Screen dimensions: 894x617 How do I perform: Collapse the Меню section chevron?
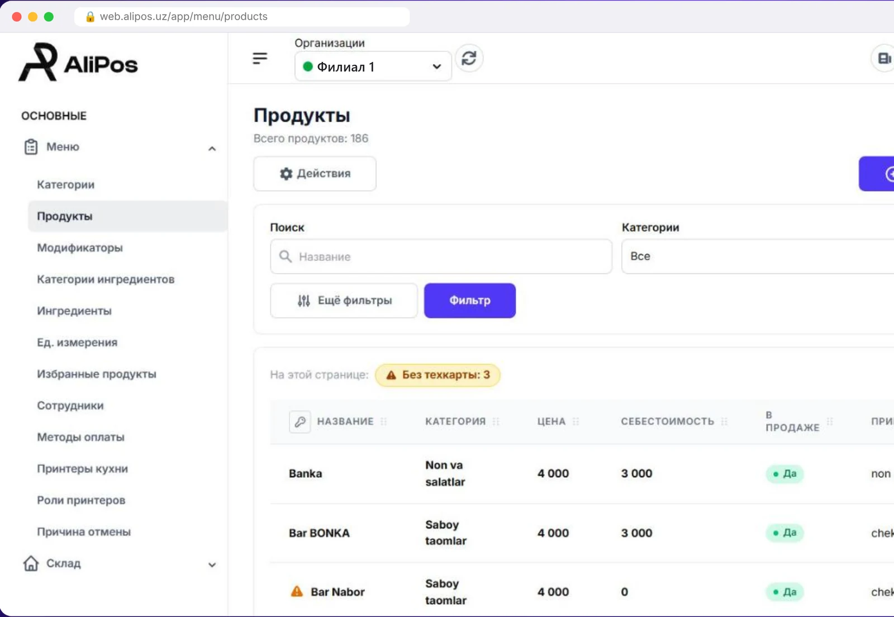coord(212,148)
